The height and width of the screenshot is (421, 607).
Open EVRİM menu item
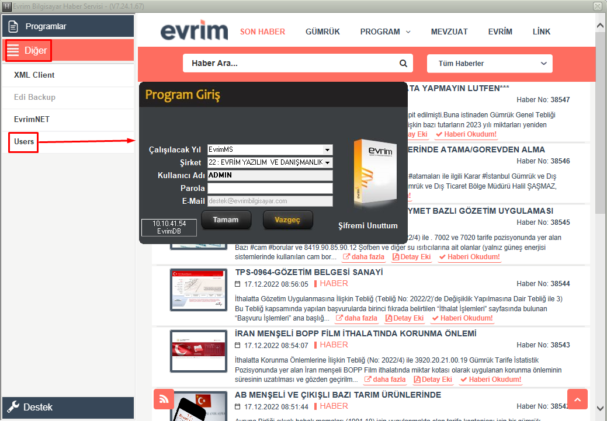(500, 32)
